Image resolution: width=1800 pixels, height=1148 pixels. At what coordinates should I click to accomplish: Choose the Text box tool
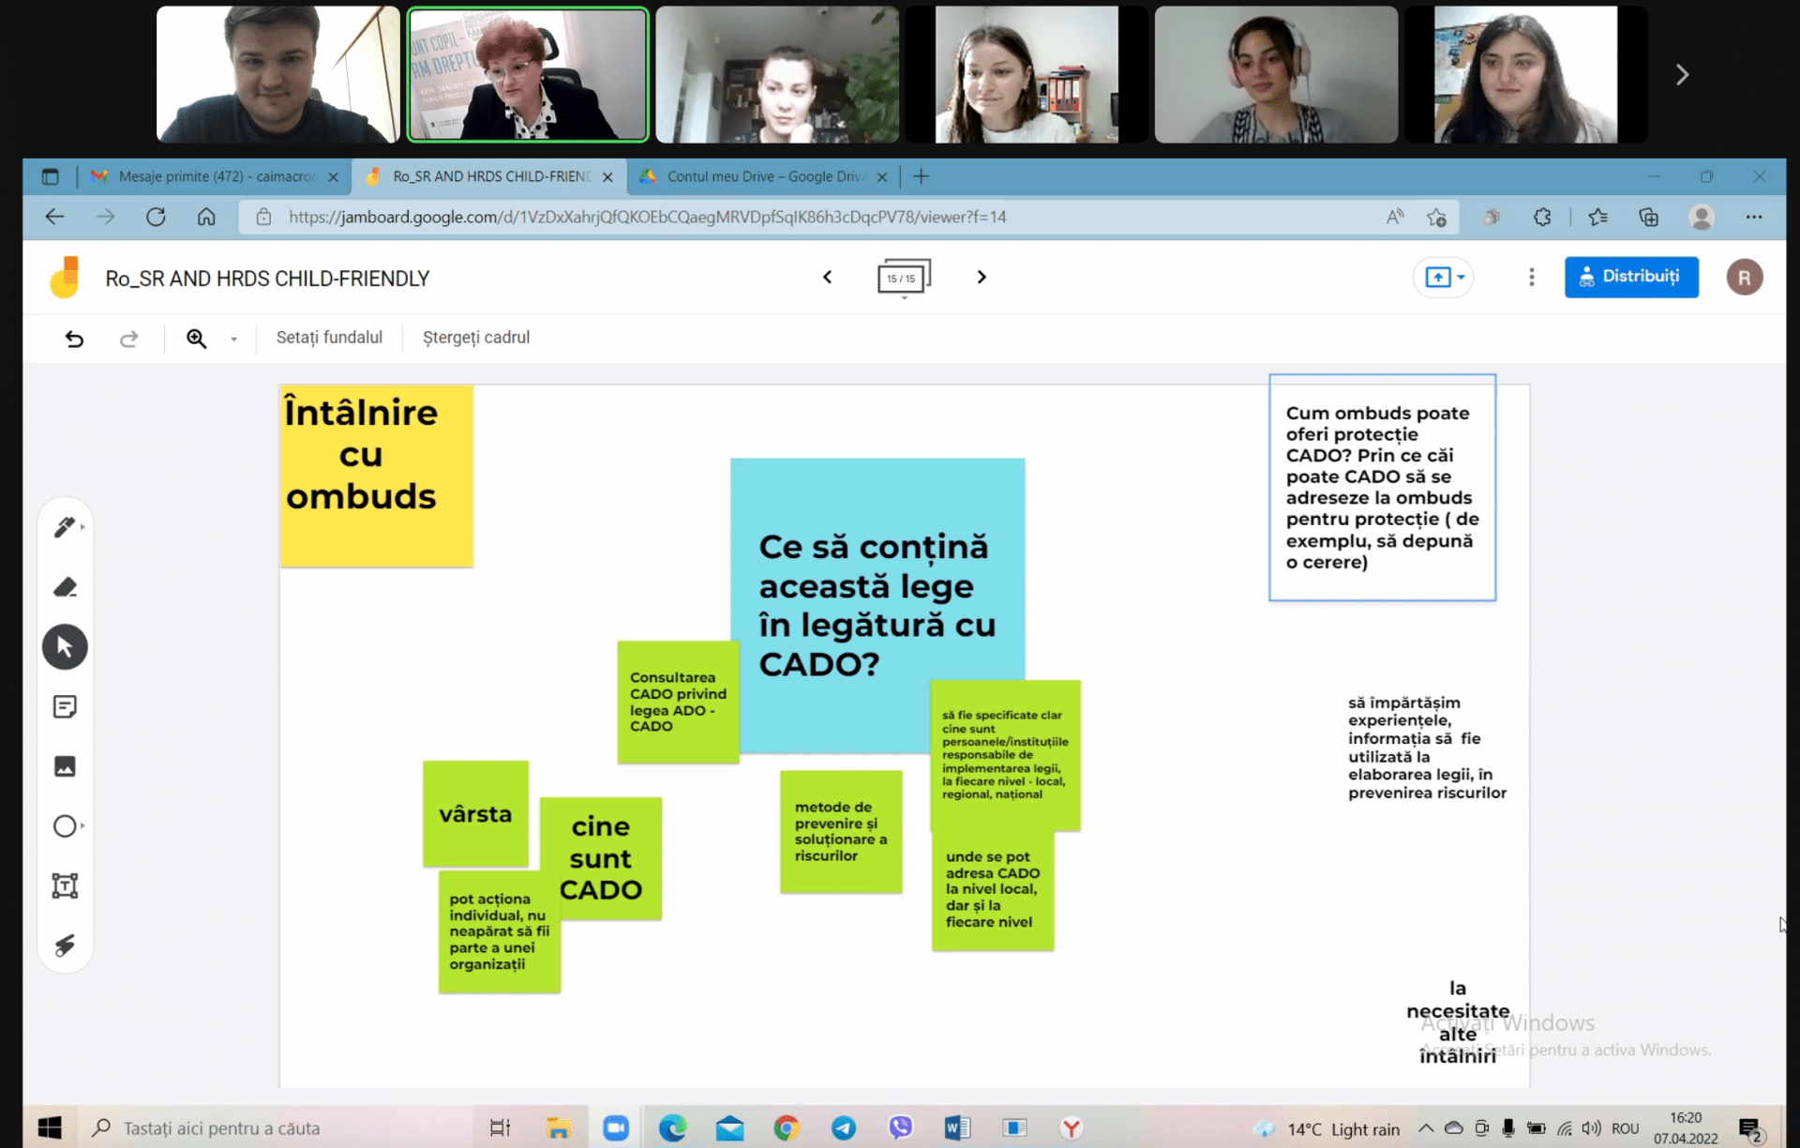[65, 886]
